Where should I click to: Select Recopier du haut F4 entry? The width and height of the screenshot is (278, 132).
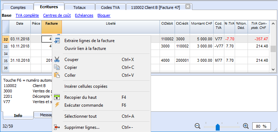click(x=101, y=97)
